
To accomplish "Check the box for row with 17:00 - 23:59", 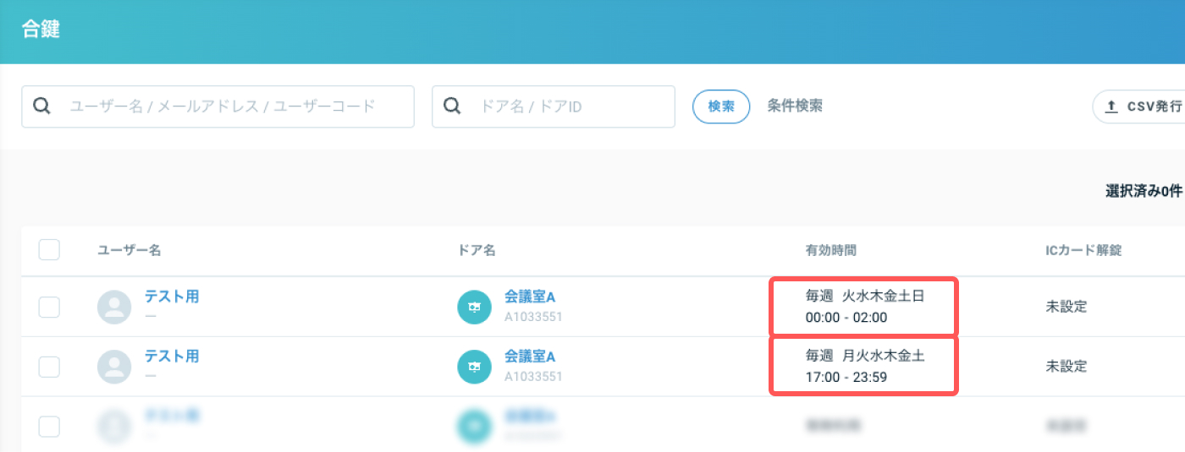I will click(x=49, y=366).
